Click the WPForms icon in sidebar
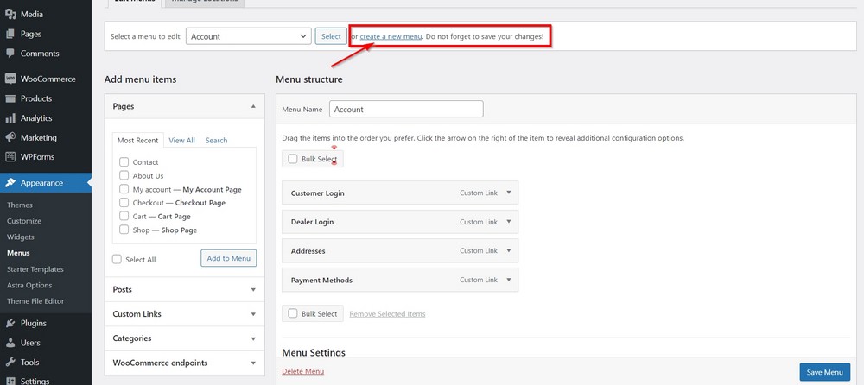The height and width of the screenshot is (385, 864). point(10,157)
